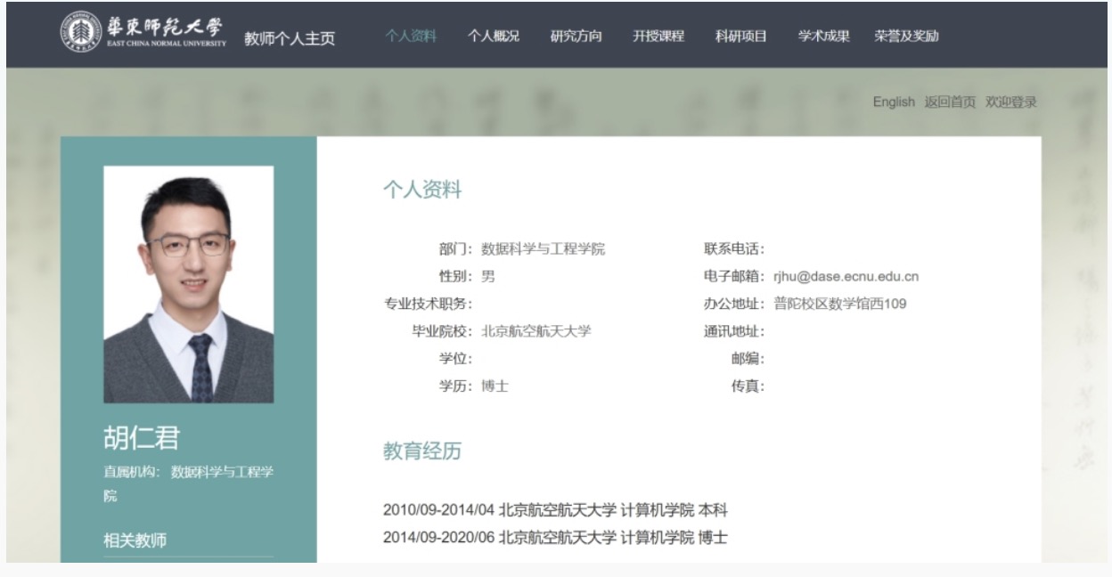Open the 荣誉及奖励 navigation item
The height and width of the screenshot is (577, 1112).
(x=906, y=37)
